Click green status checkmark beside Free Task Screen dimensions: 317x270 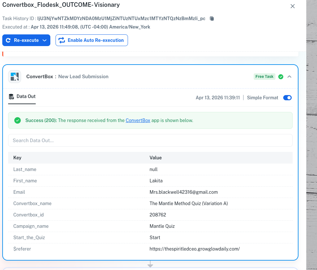281,77
